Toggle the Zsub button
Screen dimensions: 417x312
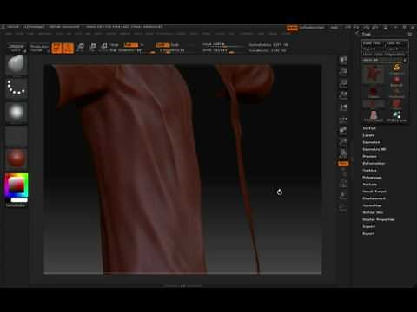tap(175, 45)
